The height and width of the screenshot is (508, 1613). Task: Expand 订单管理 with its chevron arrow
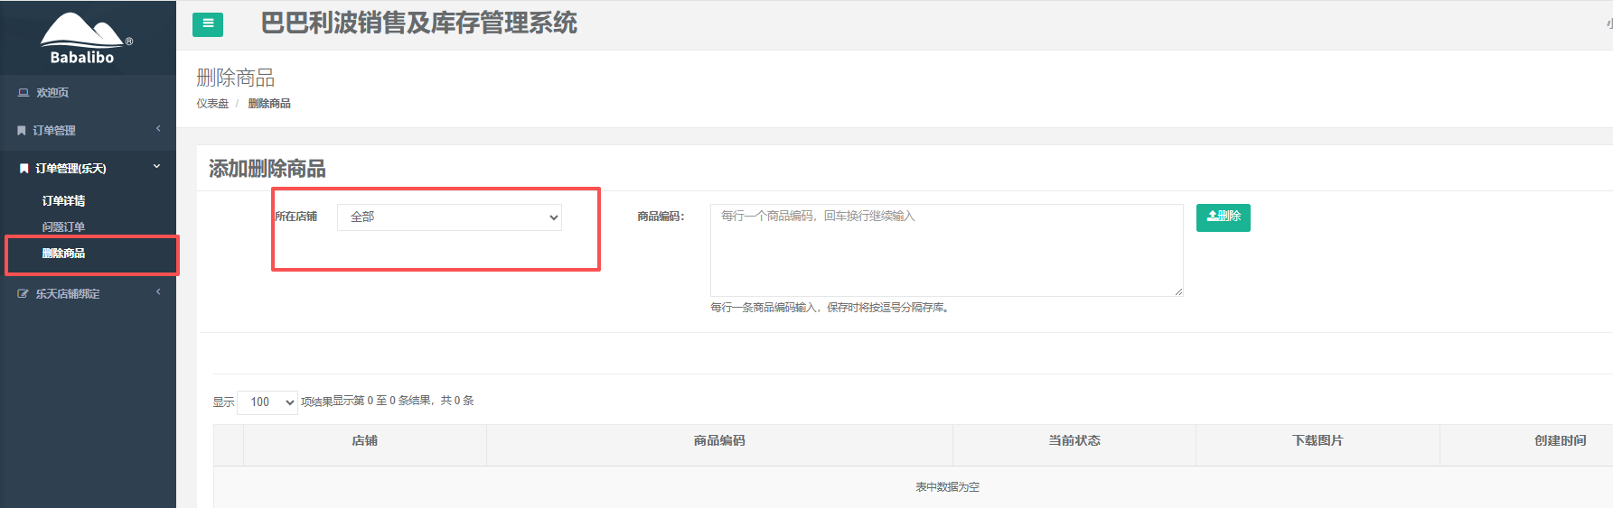158,129
